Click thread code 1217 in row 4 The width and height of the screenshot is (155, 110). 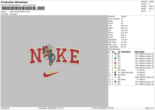pyautogui.click(x=137, y=61)
